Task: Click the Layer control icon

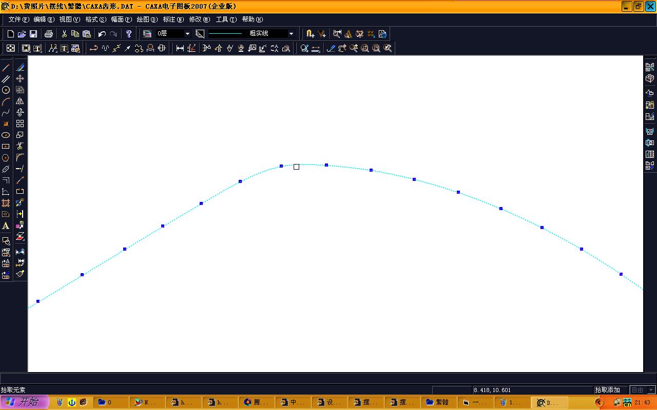Action: (147, 34)
